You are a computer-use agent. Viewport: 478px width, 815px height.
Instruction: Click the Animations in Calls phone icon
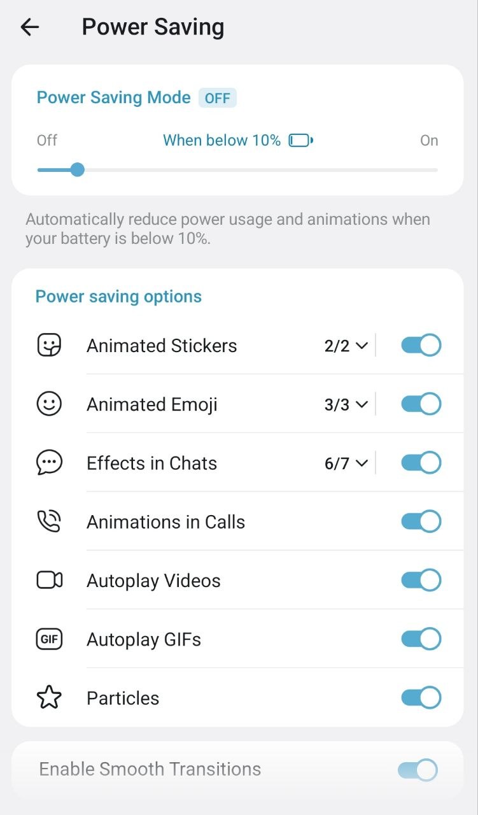coord(49,521)
